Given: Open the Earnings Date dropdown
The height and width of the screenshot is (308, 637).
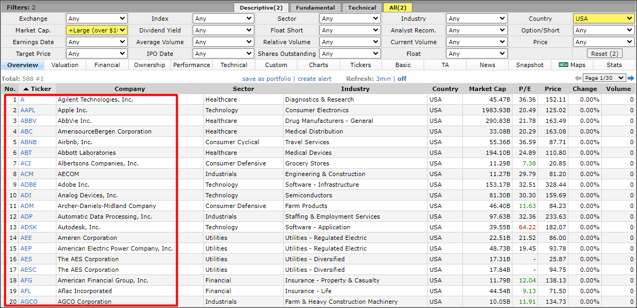Looking at the screenshot, I should click(x=97, y=42).
